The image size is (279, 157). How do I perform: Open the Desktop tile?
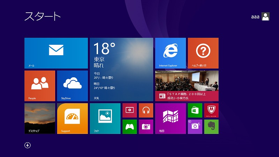[x=40, y=119]
